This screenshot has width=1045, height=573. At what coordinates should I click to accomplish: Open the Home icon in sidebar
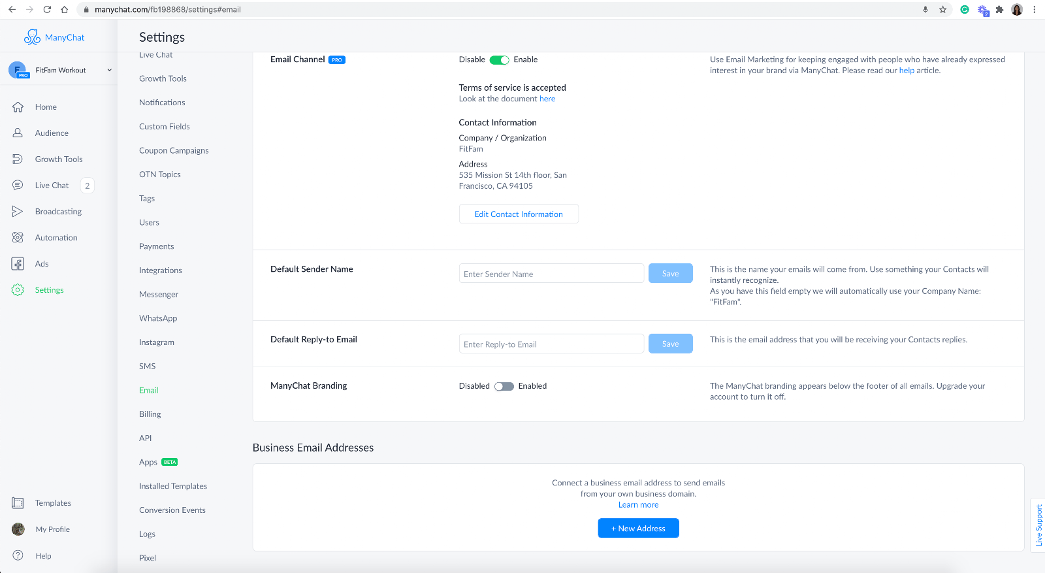[18, 107]
